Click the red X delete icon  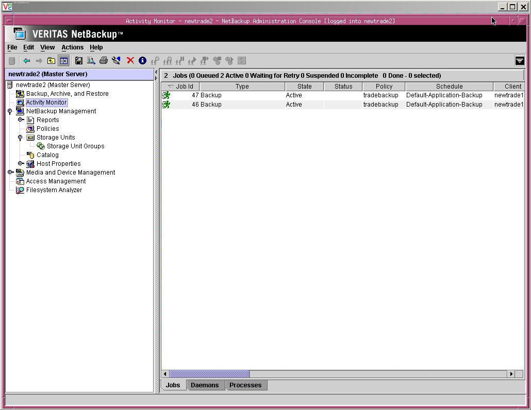click(x=130, y=61)
